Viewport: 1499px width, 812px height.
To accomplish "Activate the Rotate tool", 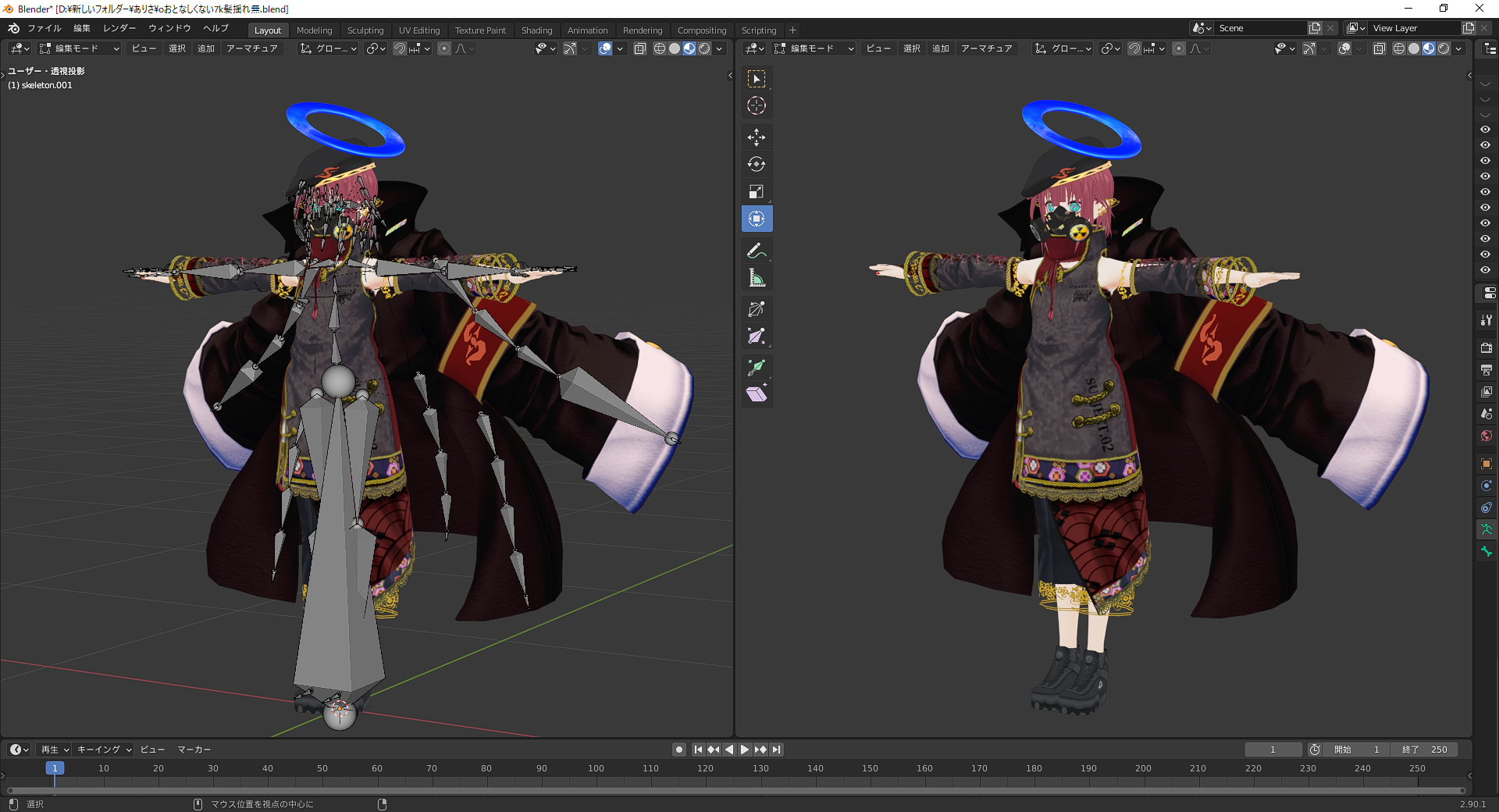I will pyautogui.click(x=757, y=164).
